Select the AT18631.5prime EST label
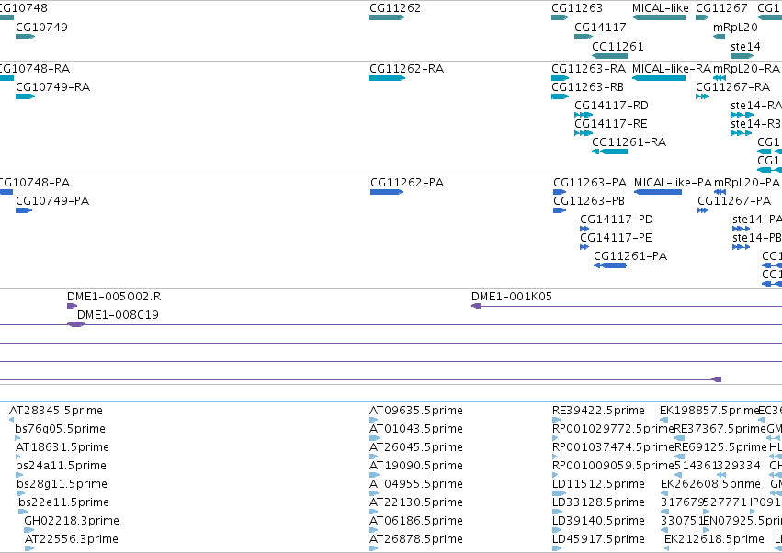This screenshot has height=553, width=782. [x=62, y=447]
